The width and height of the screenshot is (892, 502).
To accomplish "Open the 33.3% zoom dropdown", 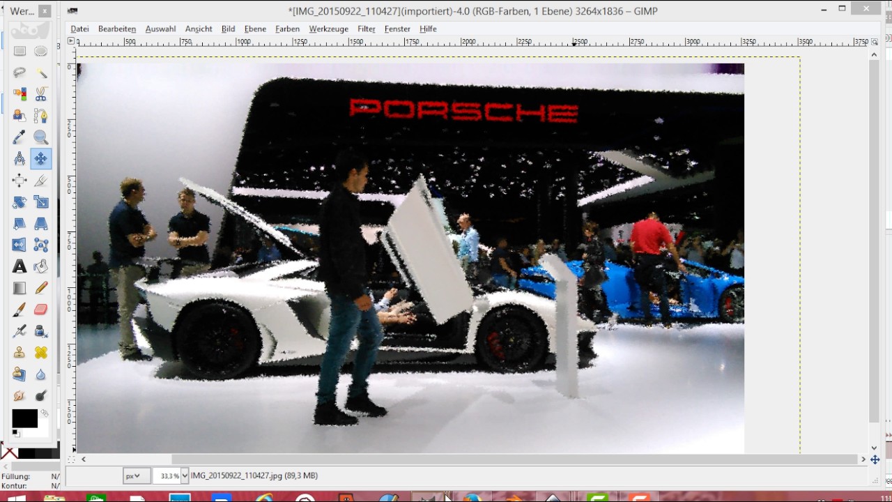I will (x=184, y=476).
